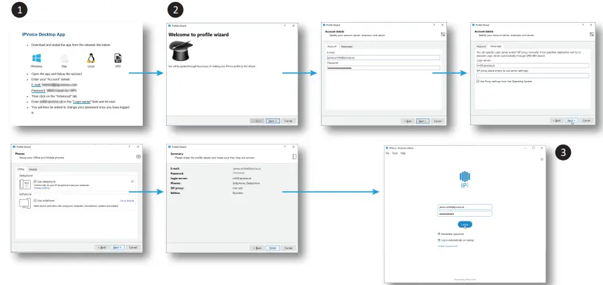Open the Tools menu in login window
This screenshot has width=603, height=285.
(x=395, y=153)
